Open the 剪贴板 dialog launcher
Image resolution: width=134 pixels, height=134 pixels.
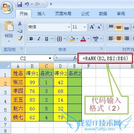pos(22,49)
